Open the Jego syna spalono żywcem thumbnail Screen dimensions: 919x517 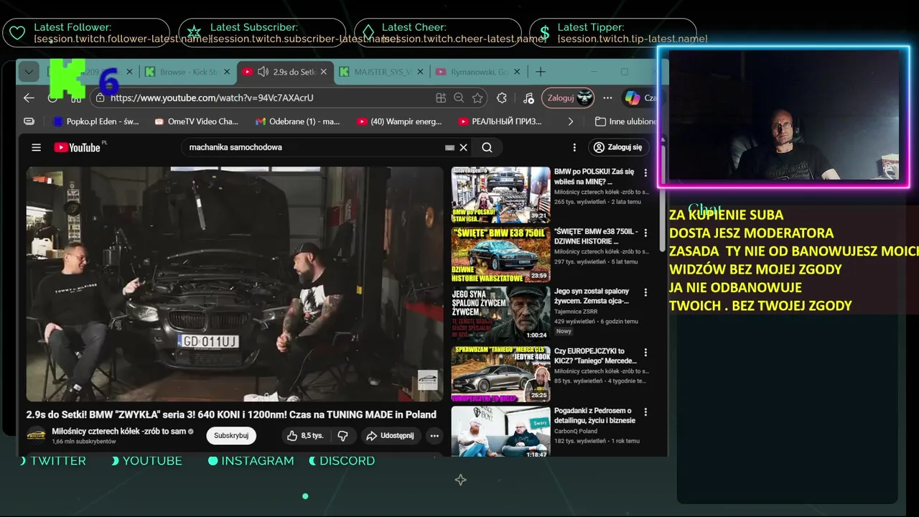tap(500, 314)
